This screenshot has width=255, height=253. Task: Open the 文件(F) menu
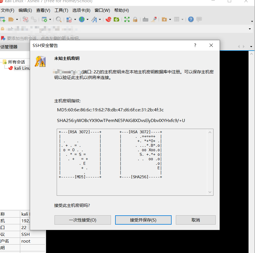pyautogui.click(x=8, y=10)
